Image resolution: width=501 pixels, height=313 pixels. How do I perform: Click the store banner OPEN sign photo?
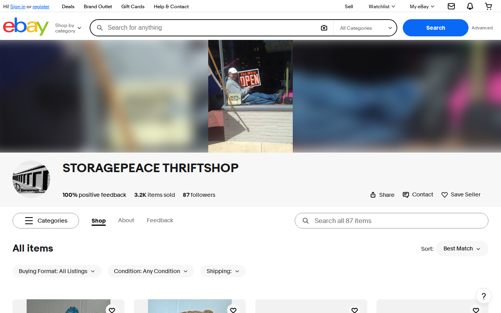pos(250,96)
